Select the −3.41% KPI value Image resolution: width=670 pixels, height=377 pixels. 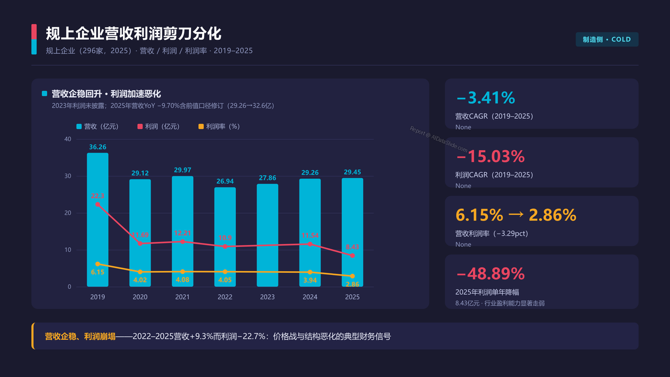coord(485,98)
